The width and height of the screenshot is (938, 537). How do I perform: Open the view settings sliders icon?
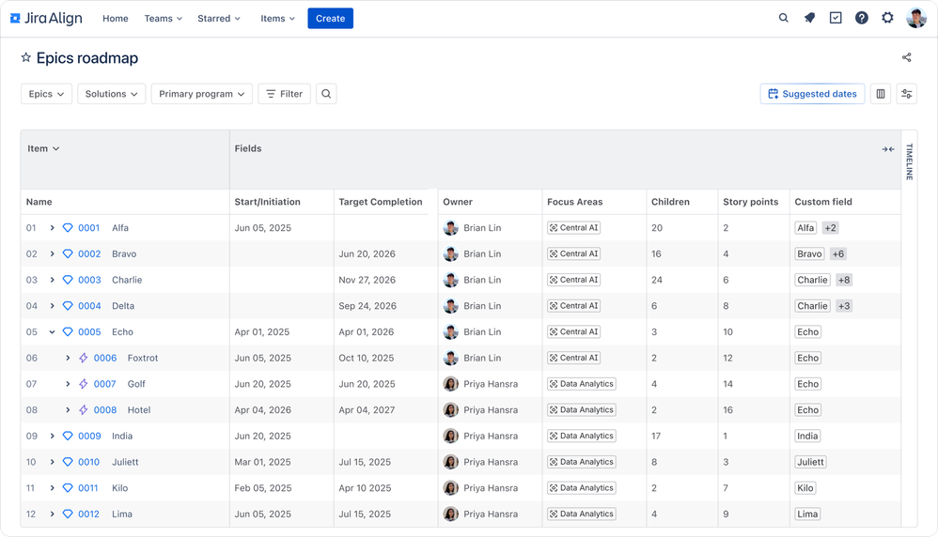pos(907,94)
